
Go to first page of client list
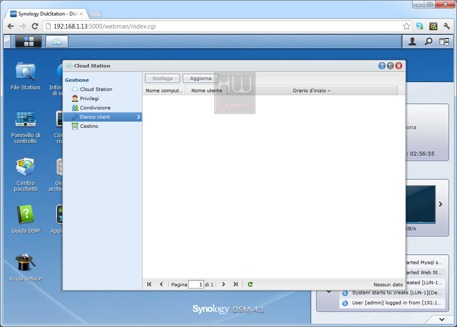pos(149,284)
